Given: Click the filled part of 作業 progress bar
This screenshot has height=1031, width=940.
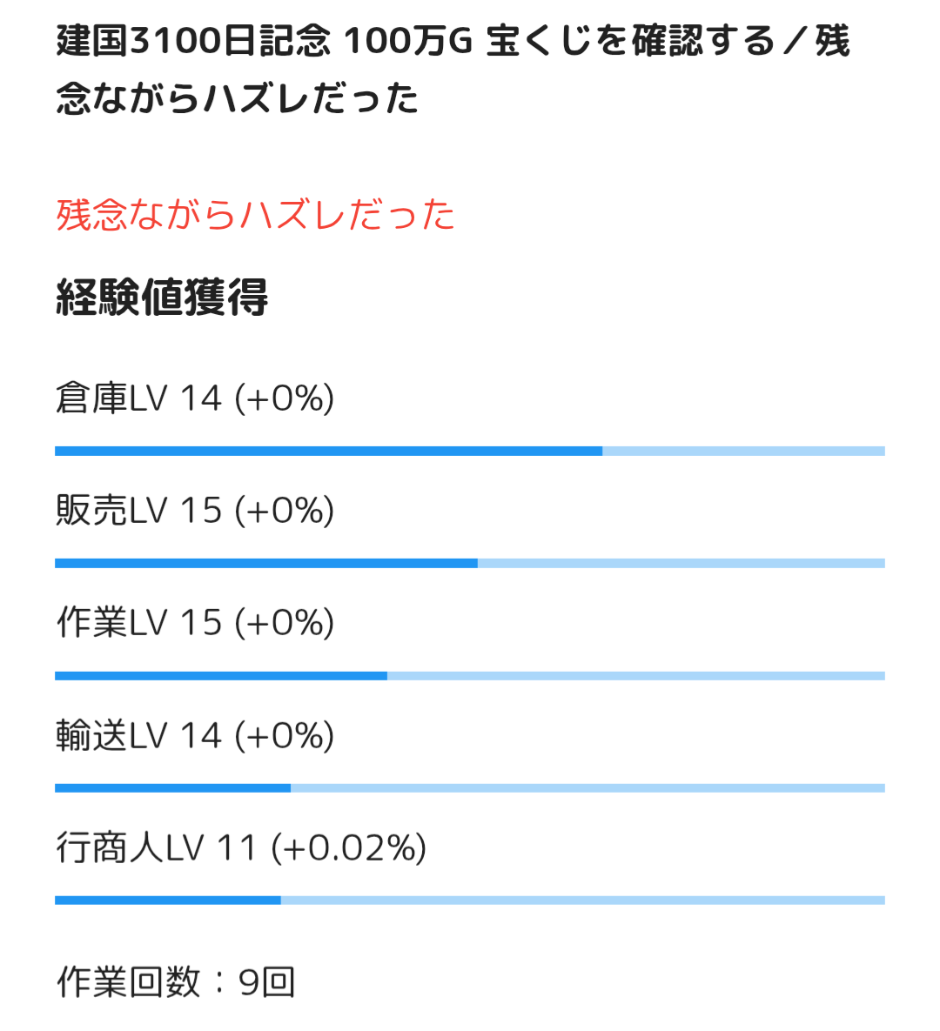Looking at the screenshot, I should click(220, 675).
